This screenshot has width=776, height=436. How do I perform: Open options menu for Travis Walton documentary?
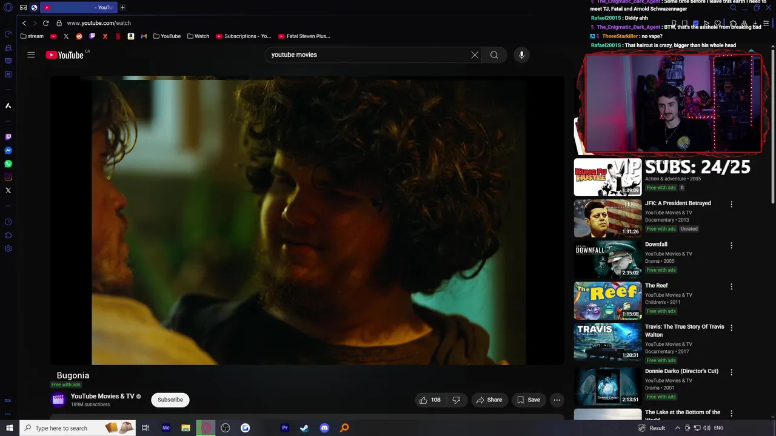(731, 328)
